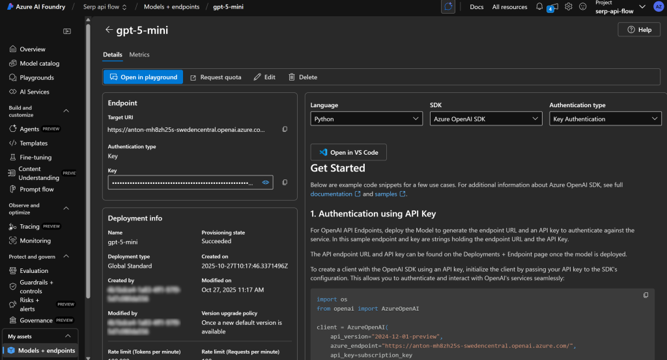The image size is (667, 360).
Task: Open the settings gear in header
Action: pyautogui.click(x=569, y=6)
